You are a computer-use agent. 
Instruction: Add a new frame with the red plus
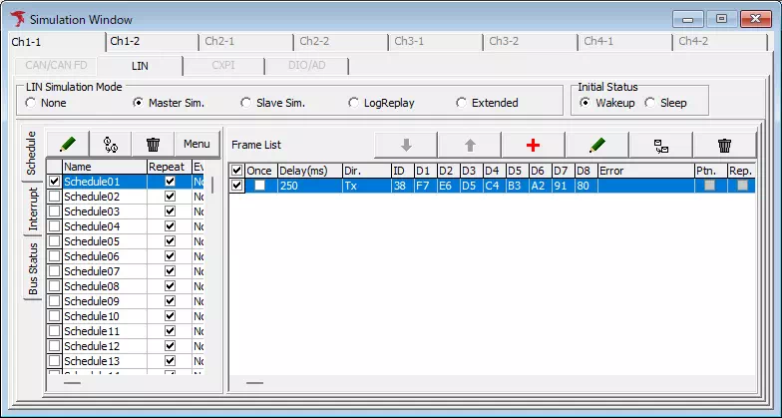pos(533,145)
